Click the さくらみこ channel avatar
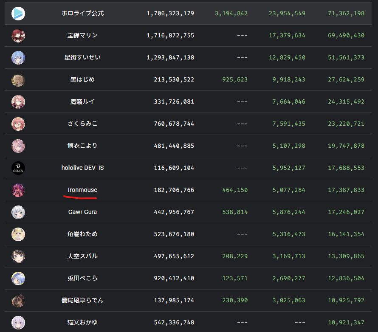The width and height of the screenshot is (378, 332). click(18, 124)
